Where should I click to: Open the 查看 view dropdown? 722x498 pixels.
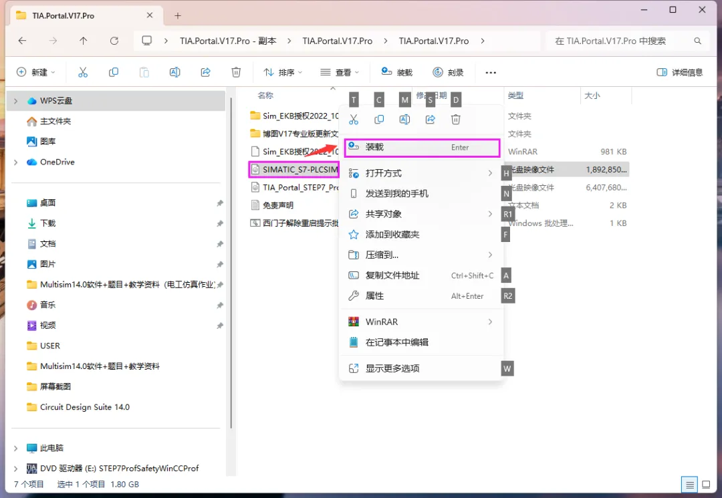(x=340, y=72)
